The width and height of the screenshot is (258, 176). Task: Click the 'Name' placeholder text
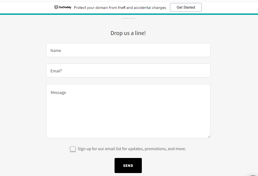pos(56,51)
